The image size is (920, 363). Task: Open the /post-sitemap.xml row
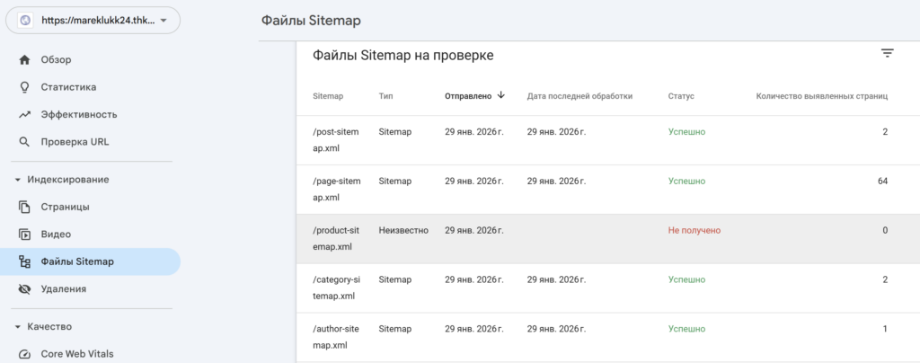[x=335, y=140]
